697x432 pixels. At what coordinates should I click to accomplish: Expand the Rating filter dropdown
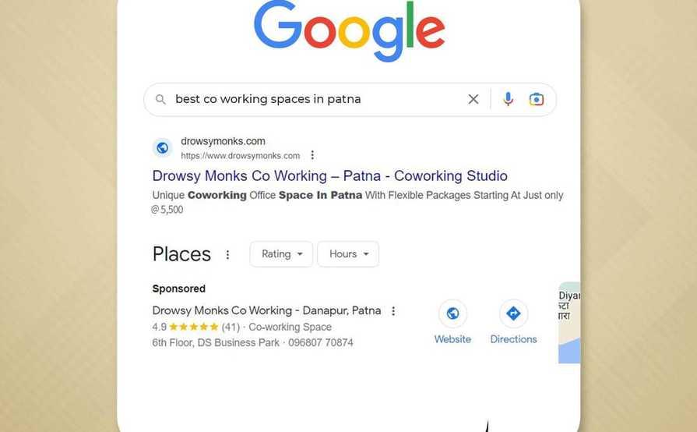(x=281, y=254)
